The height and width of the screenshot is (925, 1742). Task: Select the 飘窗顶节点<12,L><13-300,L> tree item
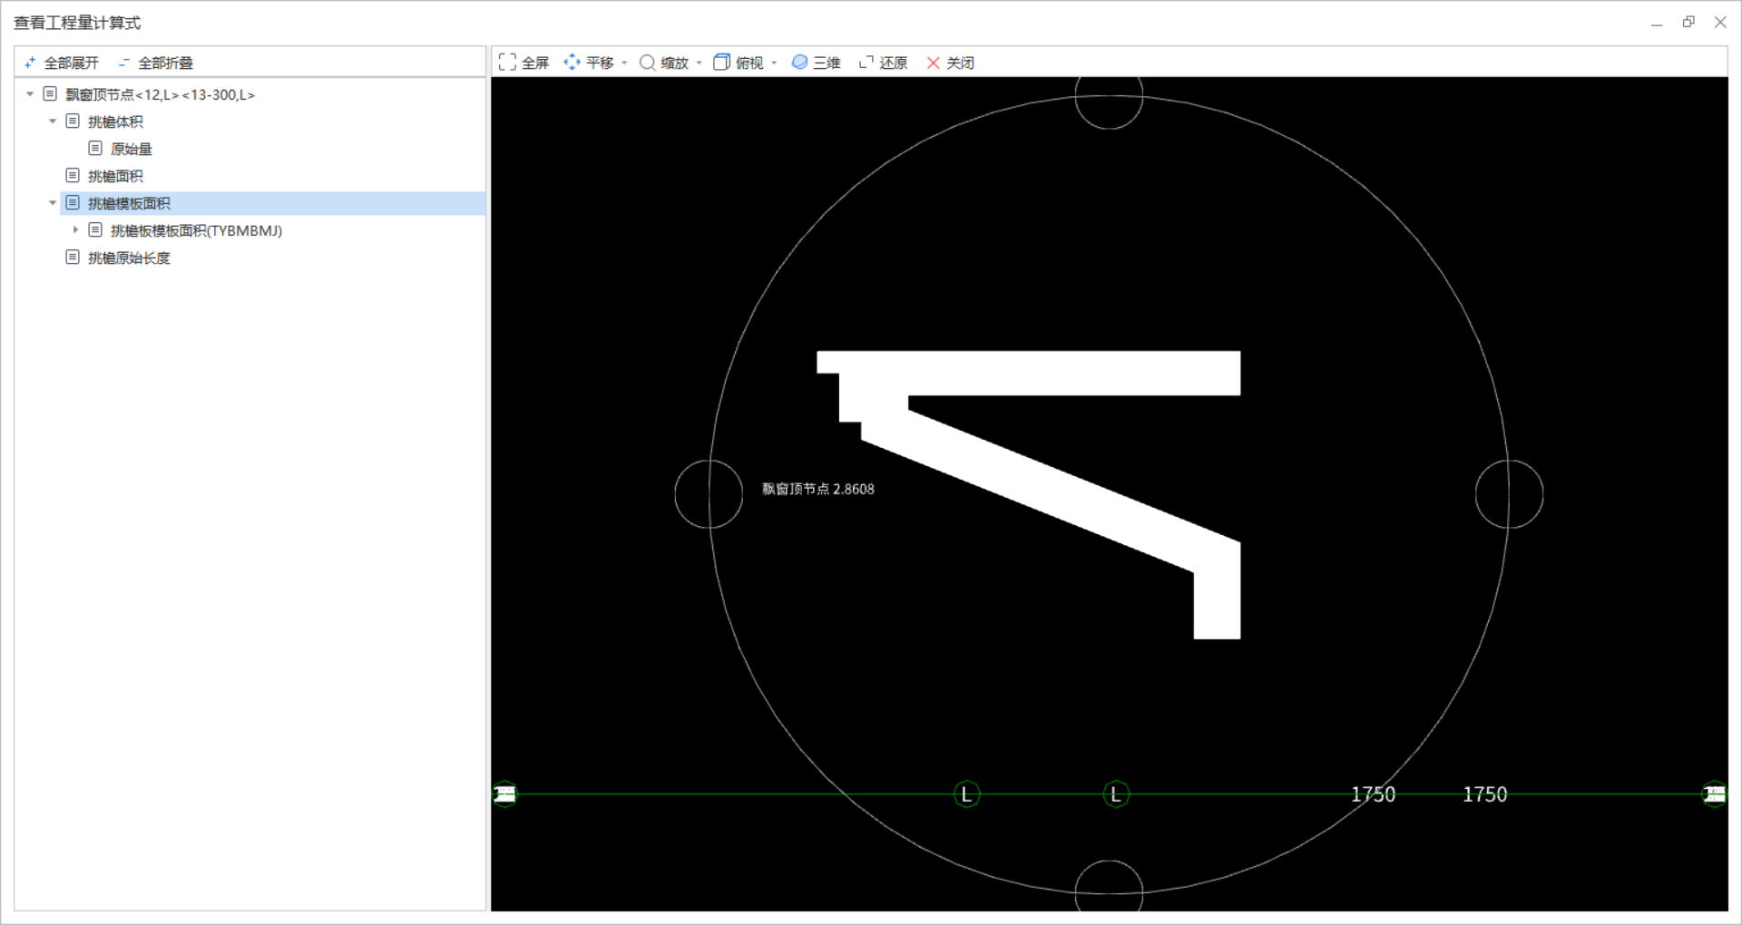pos(160,94)
